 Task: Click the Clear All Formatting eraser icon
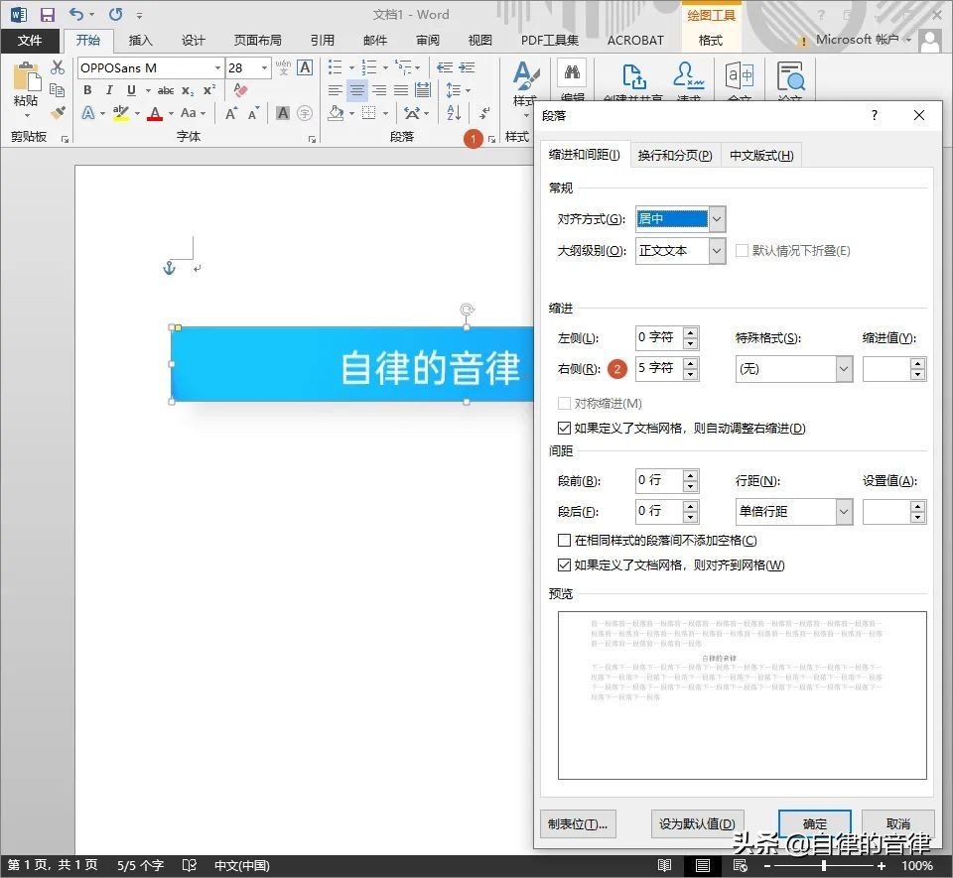coord(240,90)
